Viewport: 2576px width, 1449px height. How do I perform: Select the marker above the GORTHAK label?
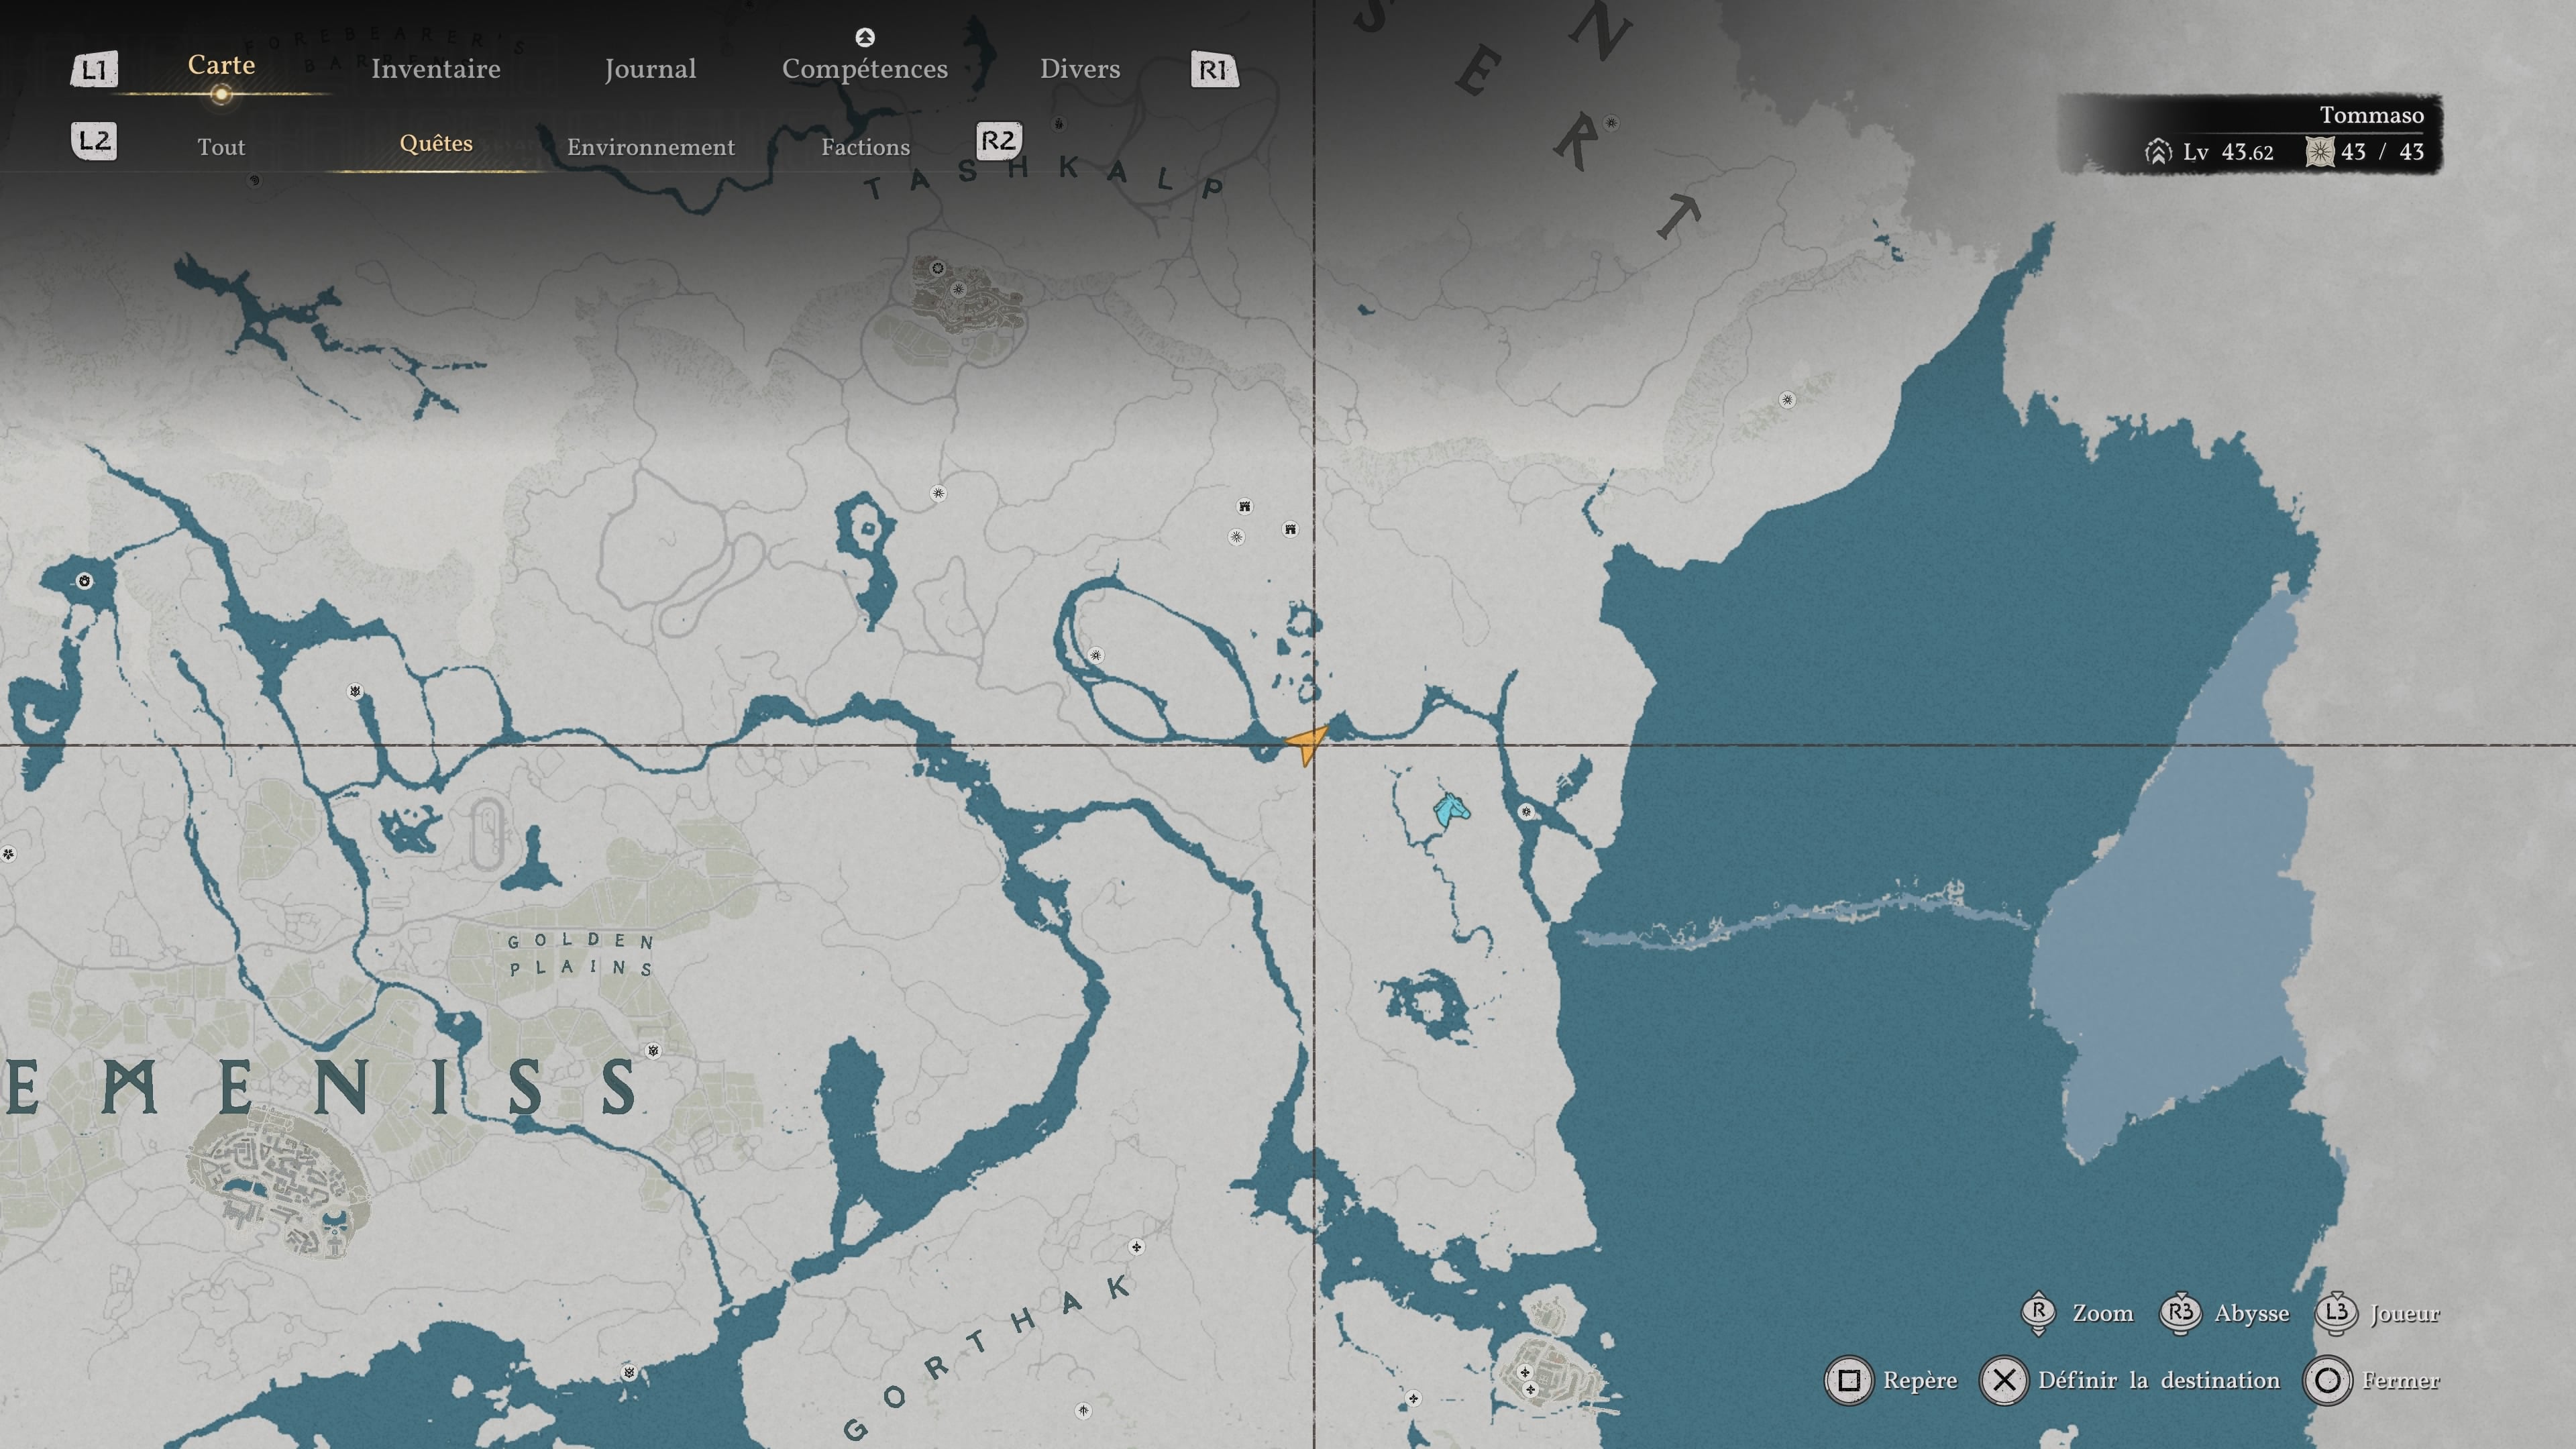point(1136,1247)
